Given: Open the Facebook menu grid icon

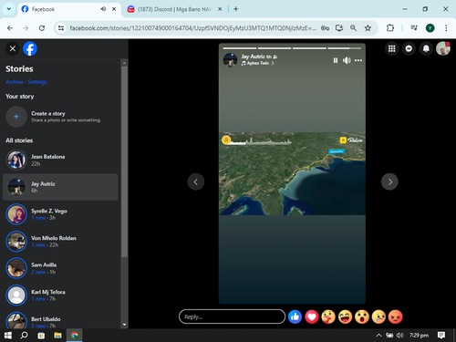Looking at the screenshot, I should 391,48.
